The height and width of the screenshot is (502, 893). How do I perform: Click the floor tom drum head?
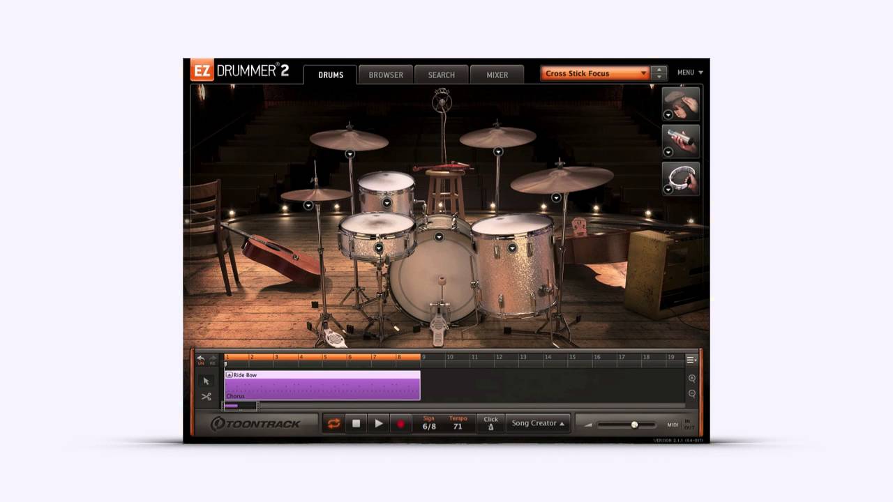(512, 225)
